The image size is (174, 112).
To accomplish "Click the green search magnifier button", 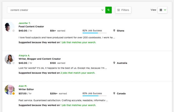I will [109, 10].
